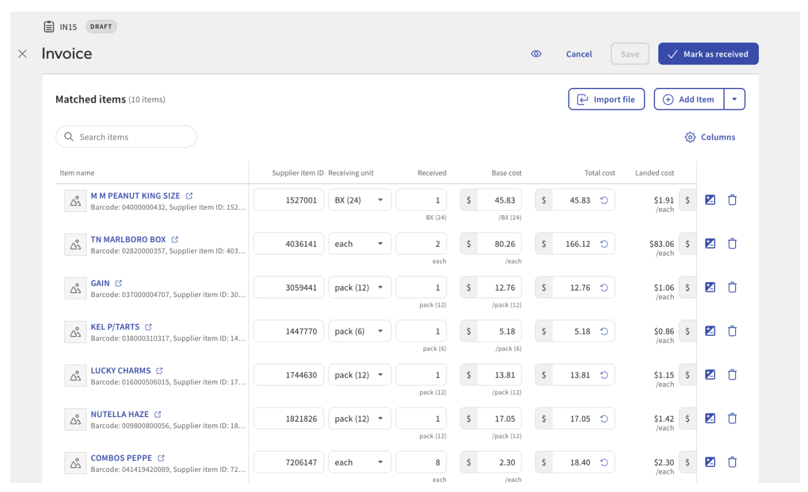This screenshot has height=492, width=808.
Task: Click the M M PEANUT KING SIZE item name
Action: coord(136,196)
